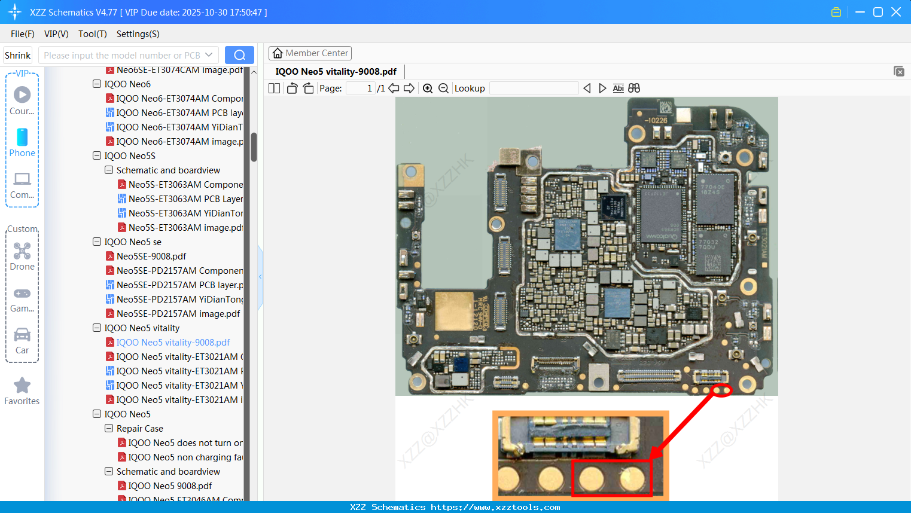Screen dimensions: 911x513
Task: Open Neo5SE-PD2157AM image.pdf
Action: (173, 314)
